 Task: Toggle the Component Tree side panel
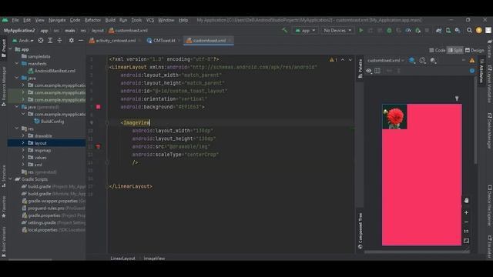click(x=361, y=231)
